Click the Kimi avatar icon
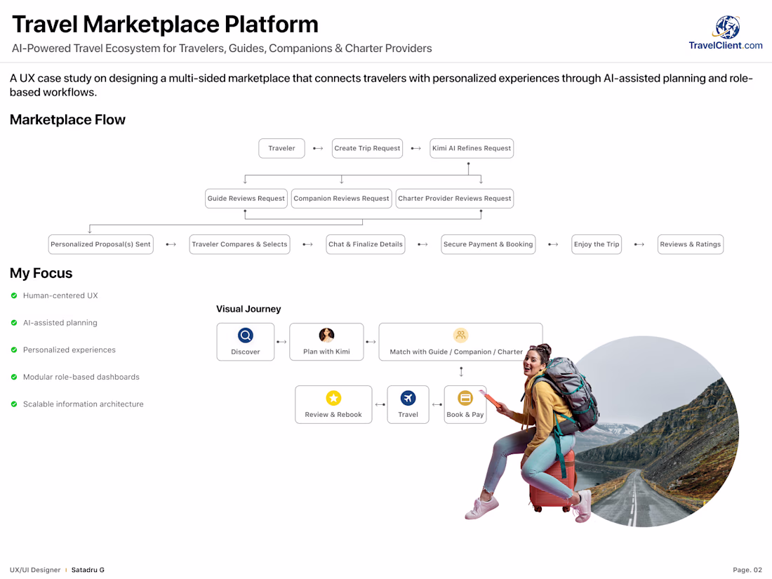Viewport: 772px width, 579px height. pyautogui.click(x=326, y=335)
